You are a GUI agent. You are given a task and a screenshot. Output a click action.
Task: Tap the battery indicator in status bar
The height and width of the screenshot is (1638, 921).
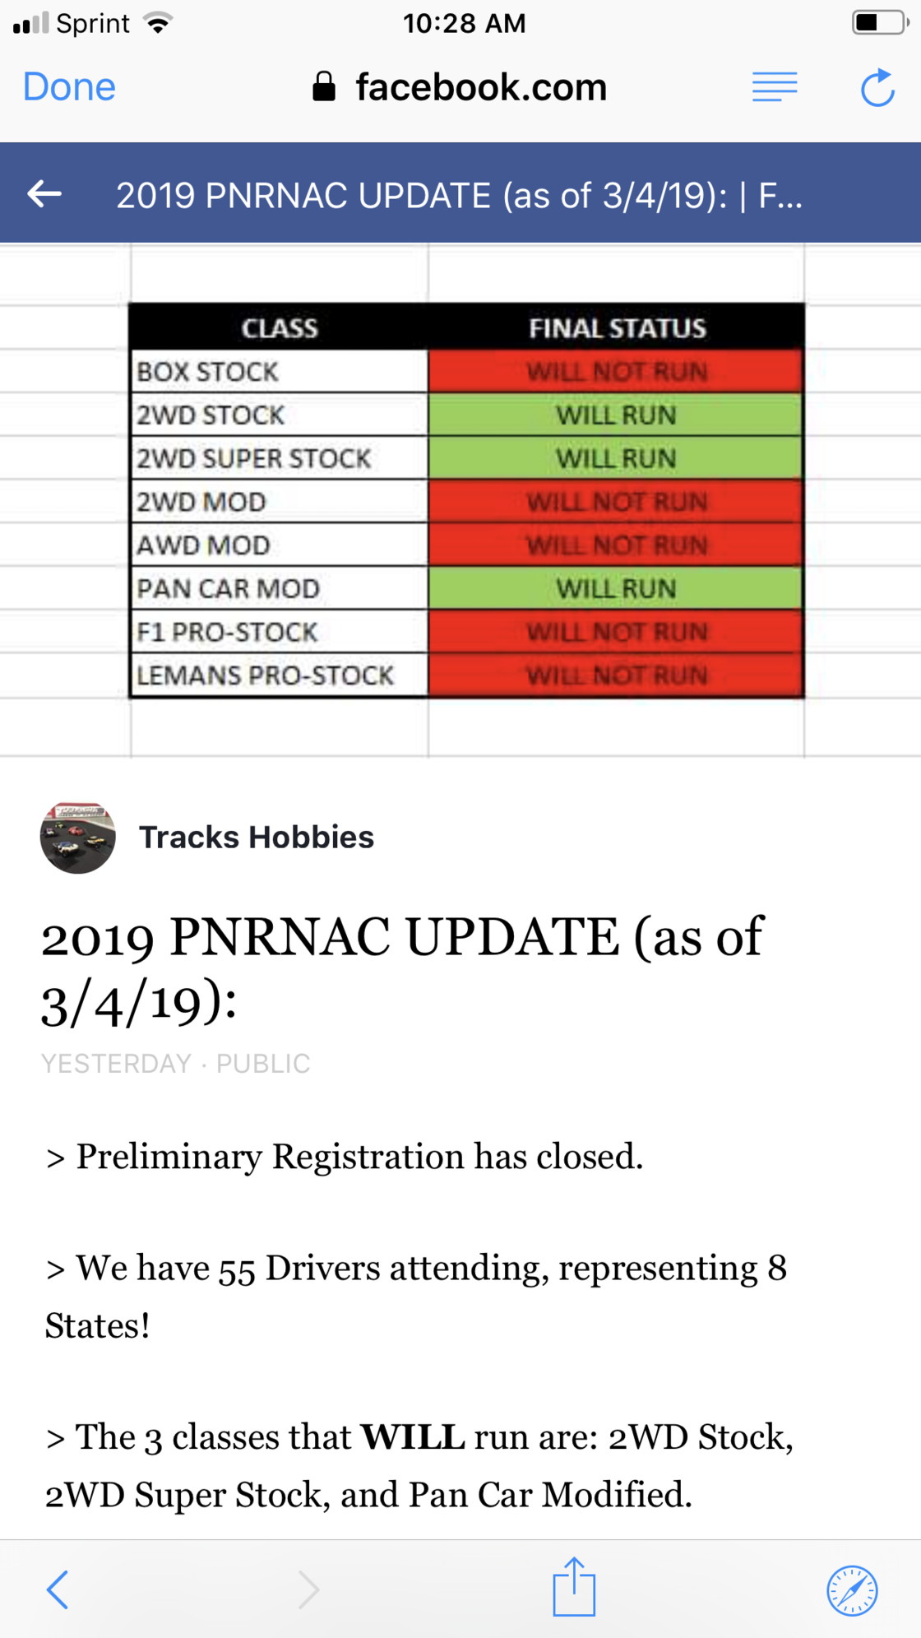[x=880, y=23]
